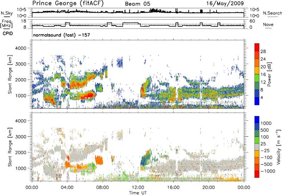Click the '1000' value on Velocity colorbar
This screenshot has height=195, width=282.
(266, 123)
